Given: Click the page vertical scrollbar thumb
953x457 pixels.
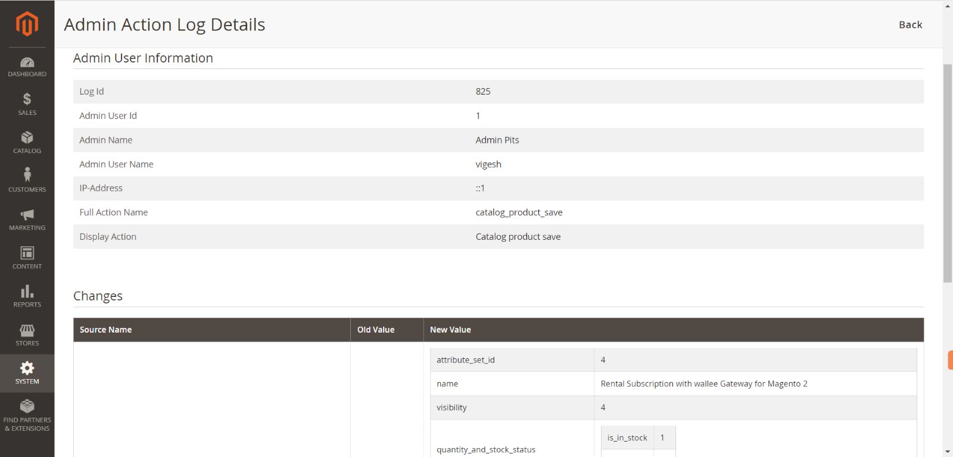Looking at the screenshot, I should pos(948,173).
